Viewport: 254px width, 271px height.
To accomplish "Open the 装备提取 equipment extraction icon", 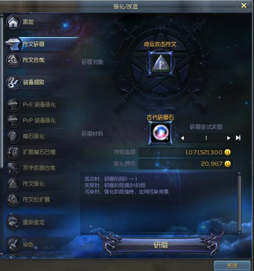I will [13, 82].
